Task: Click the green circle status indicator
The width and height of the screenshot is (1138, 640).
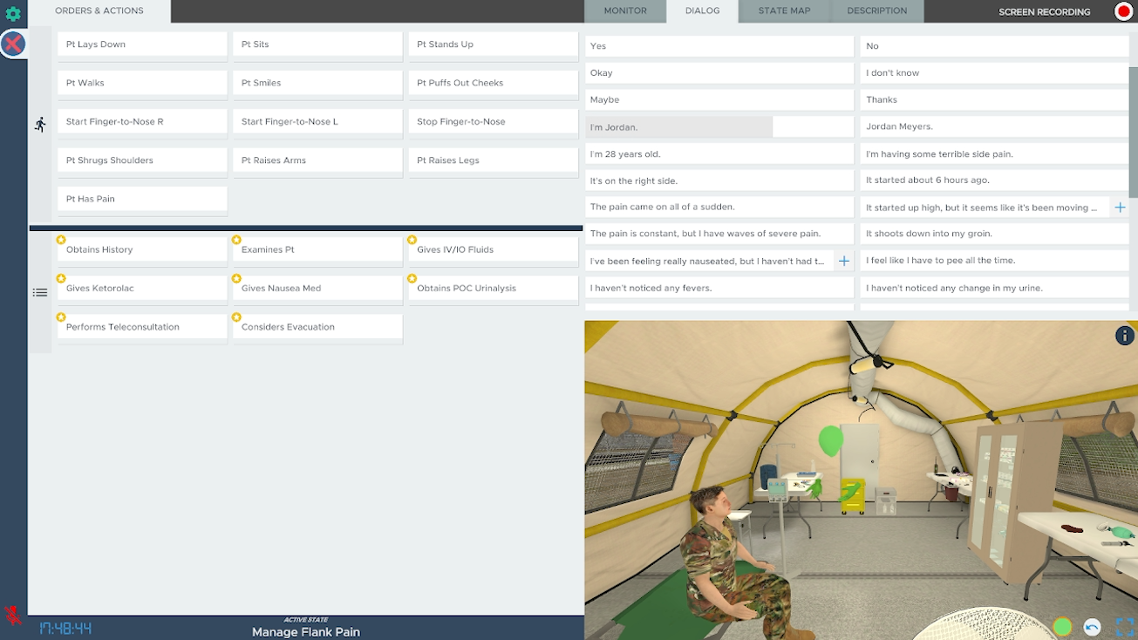Action: tap(1062, 627)
